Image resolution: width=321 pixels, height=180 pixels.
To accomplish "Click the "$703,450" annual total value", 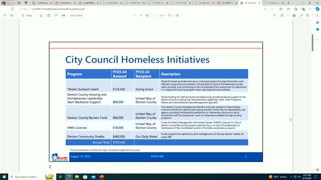I will (x=119, y=142).
